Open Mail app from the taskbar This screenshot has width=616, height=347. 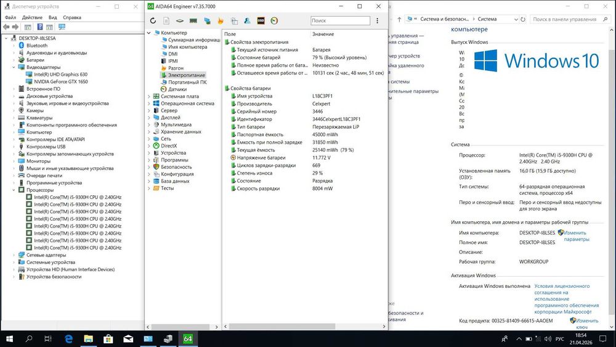coord(128,339)
